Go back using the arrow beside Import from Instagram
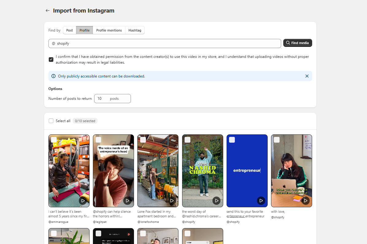The width and height of the screenshot is (367, 244). pos(48,10)
